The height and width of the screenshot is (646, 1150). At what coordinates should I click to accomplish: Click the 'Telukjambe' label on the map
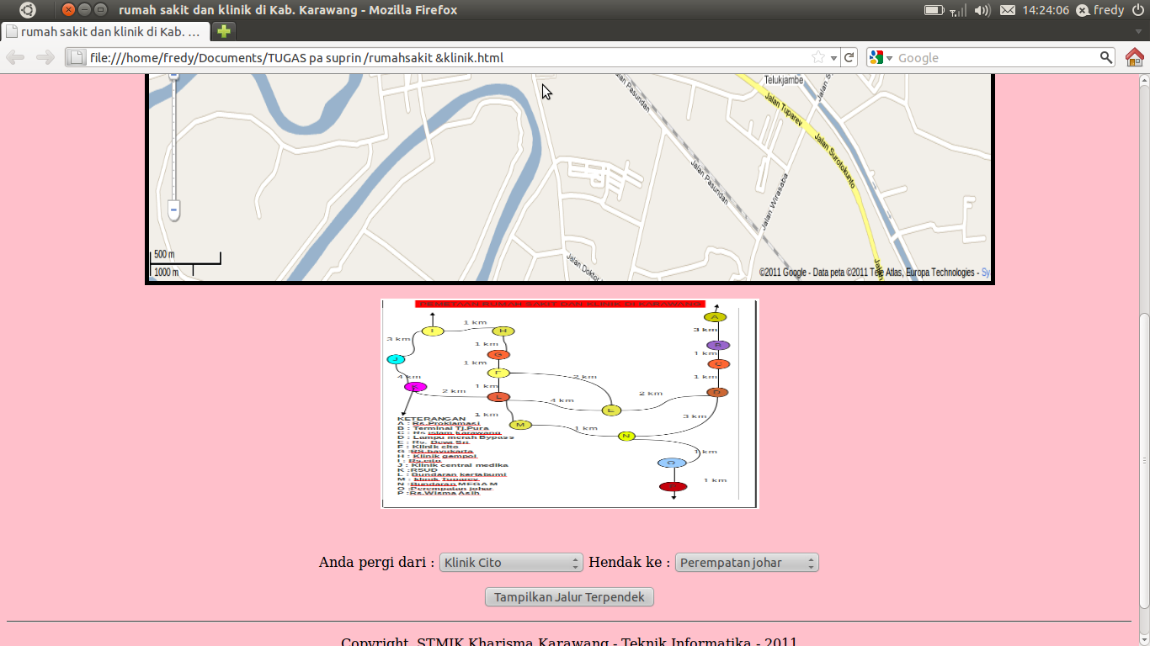pos(783,81)
